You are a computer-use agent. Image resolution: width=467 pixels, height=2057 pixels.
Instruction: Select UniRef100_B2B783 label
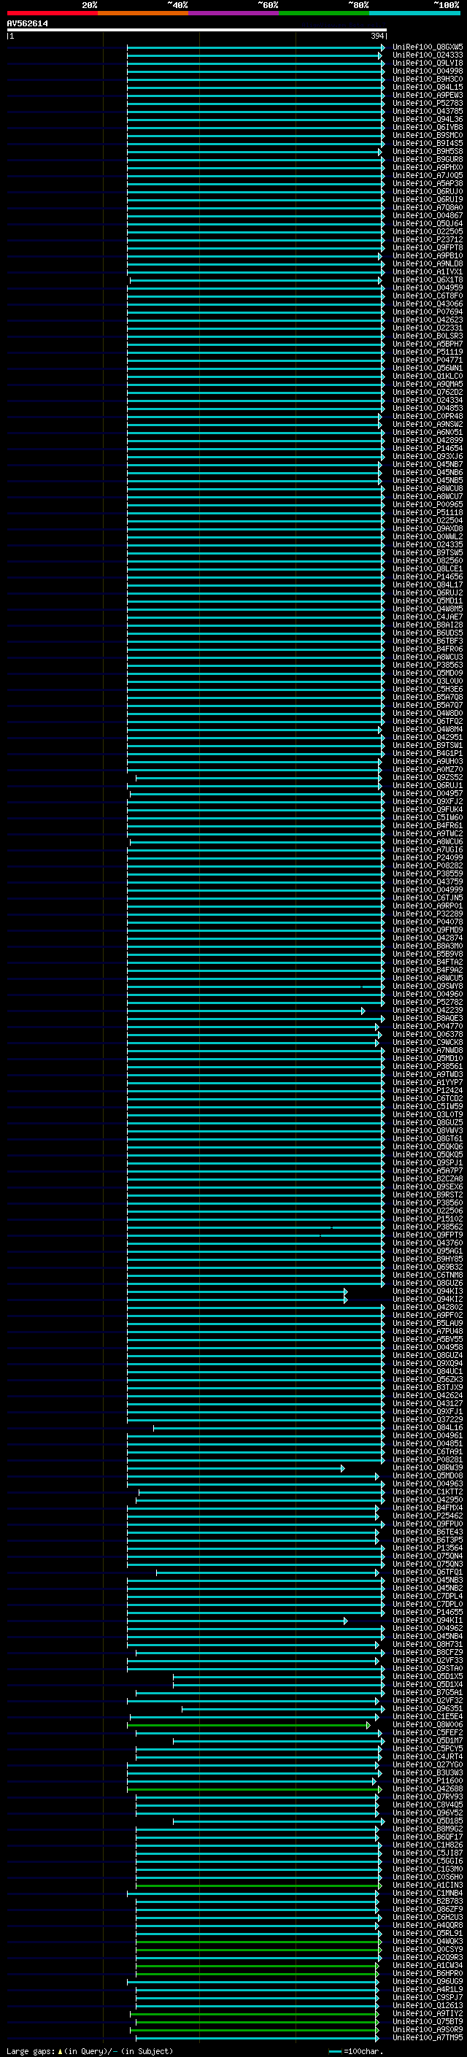[427, 1901]
